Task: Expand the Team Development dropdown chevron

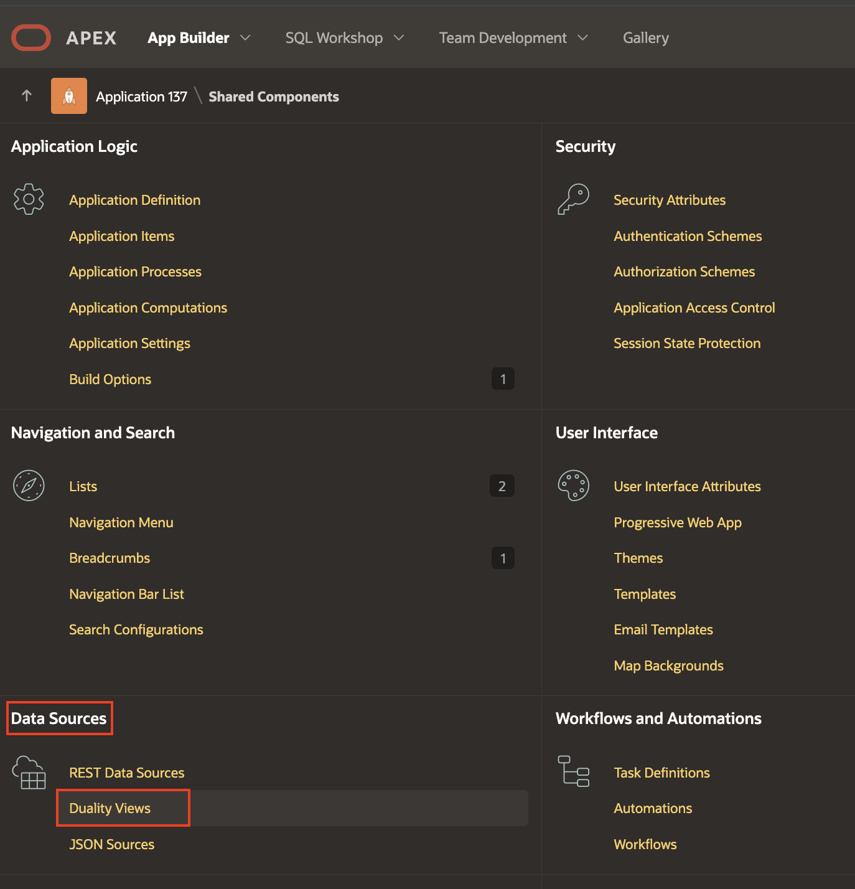Action: (583, 38)
